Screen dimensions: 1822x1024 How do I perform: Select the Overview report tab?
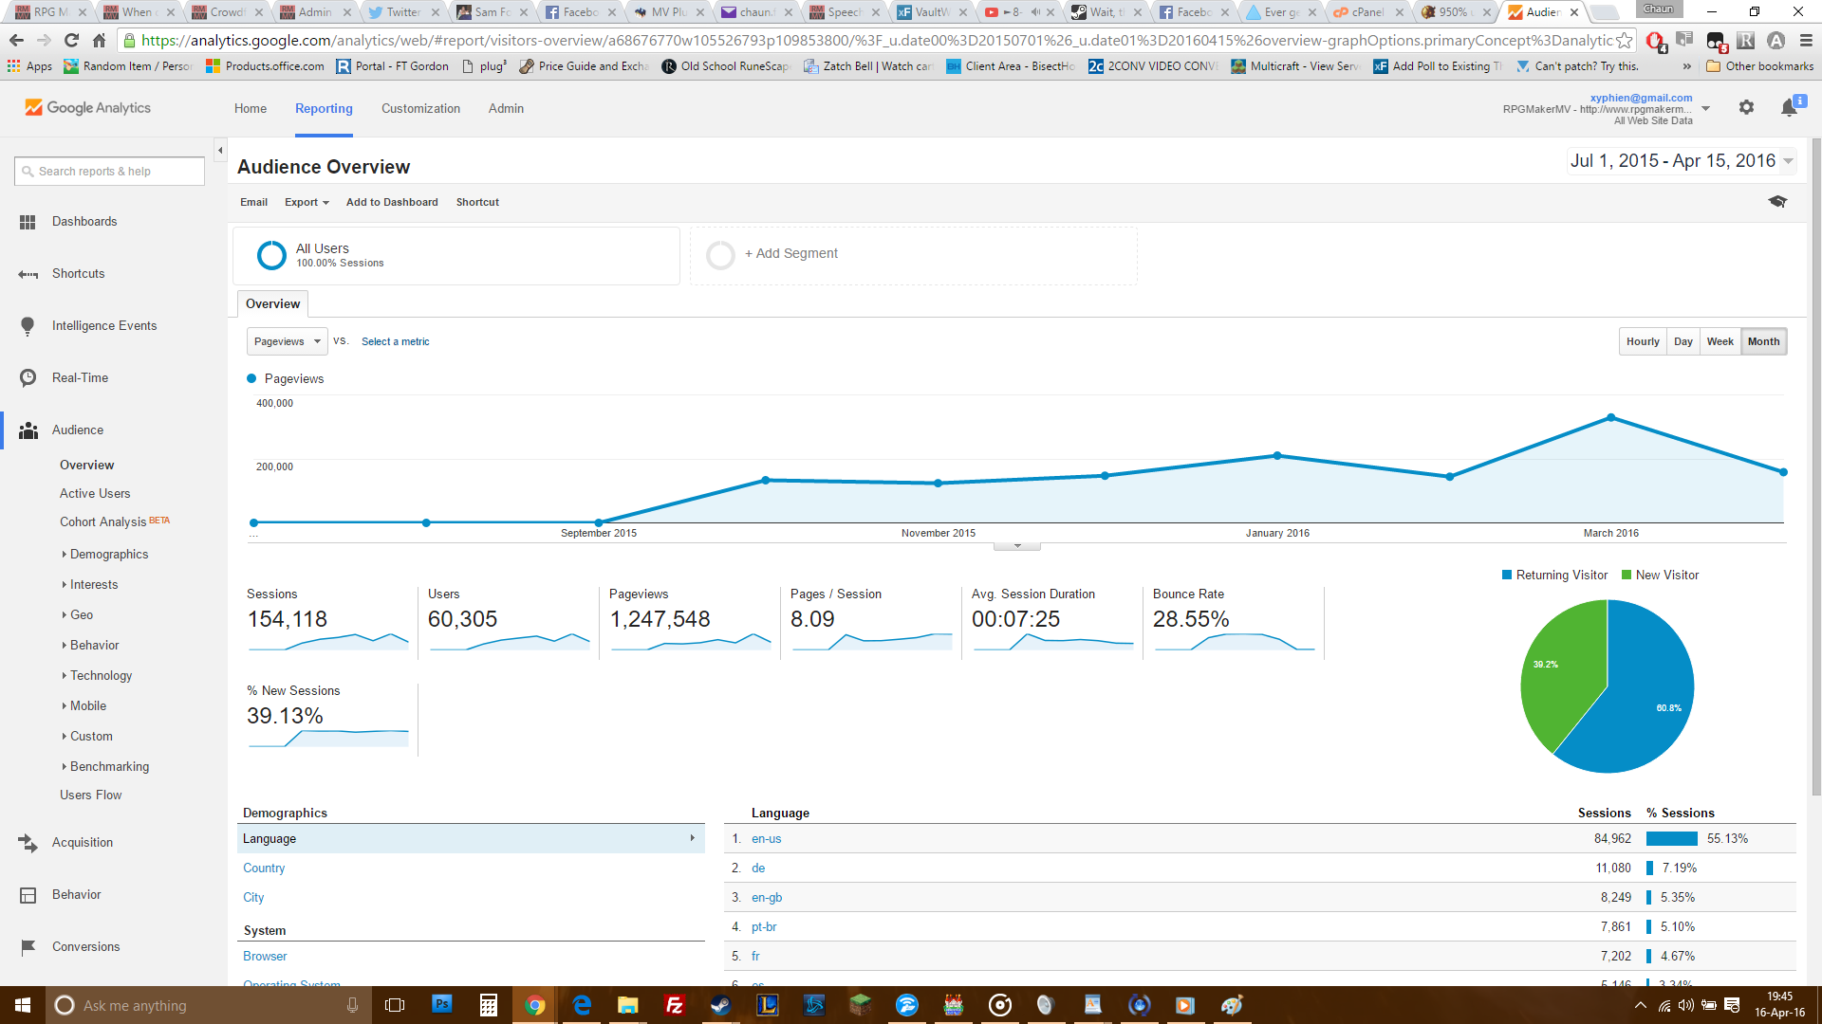click(x=272, y=304)
